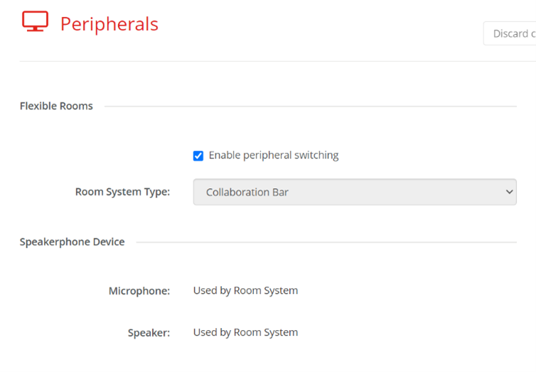Image resolution: width=536 pixels, height=372 pixels.
Task: Open the Room System Type dropdown
Action: pyautogui.click(x=354, y=192)
